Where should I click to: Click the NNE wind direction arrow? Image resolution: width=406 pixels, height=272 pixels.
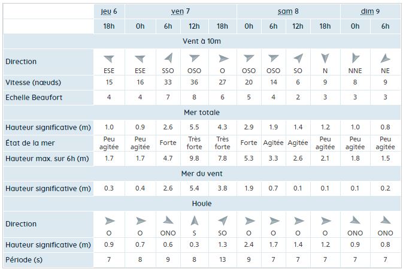355,58
